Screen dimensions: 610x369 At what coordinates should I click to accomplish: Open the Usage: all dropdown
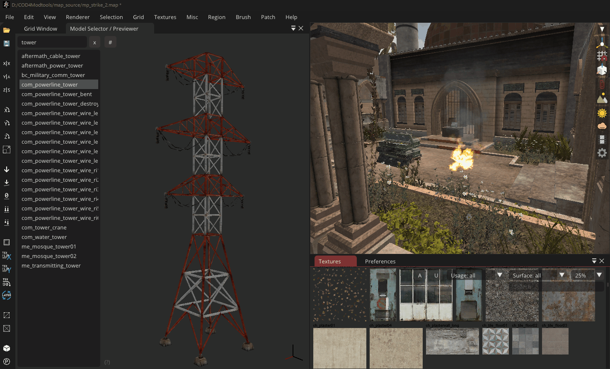[477, 275]
